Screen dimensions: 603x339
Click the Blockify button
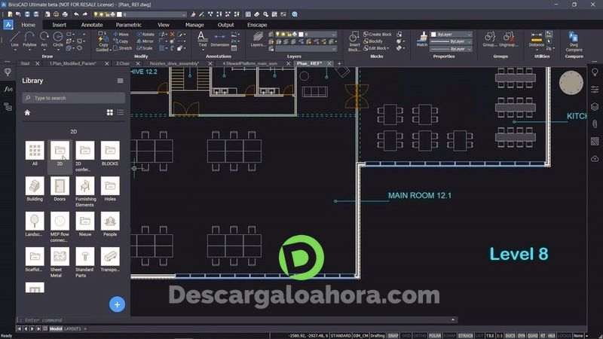coord(373,41)
